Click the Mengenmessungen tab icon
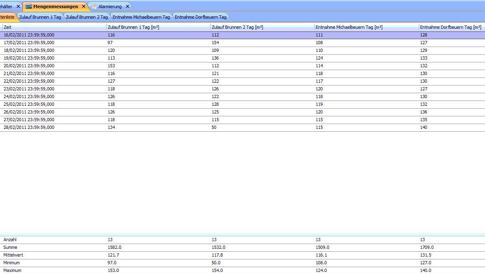The image size is (485, 274). (x=28, y=6)
